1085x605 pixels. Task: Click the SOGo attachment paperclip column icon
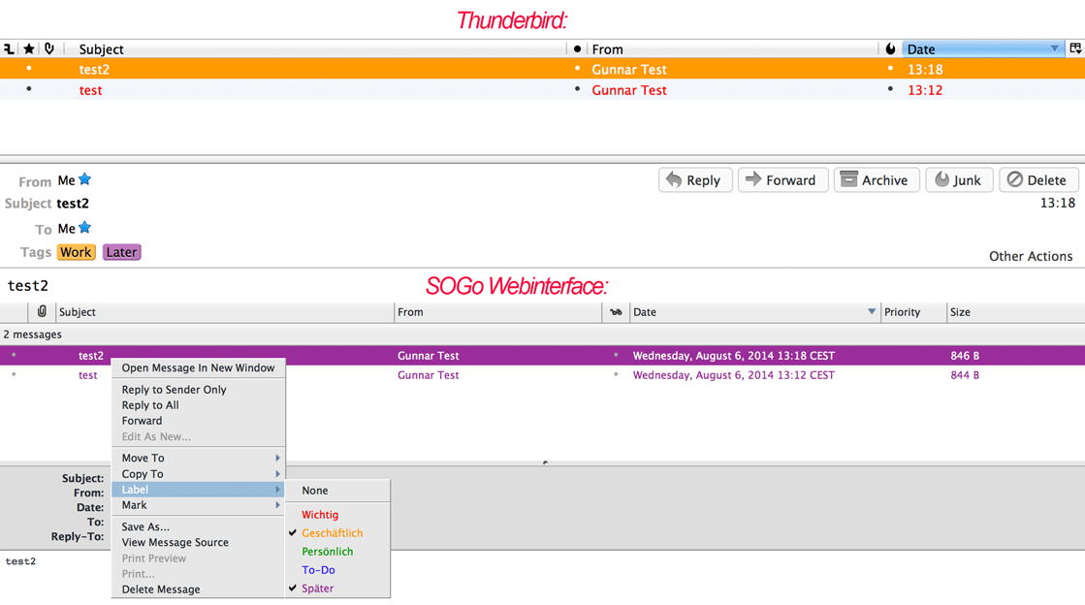(42, 311)
